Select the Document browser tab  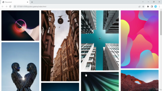[15, 2]
